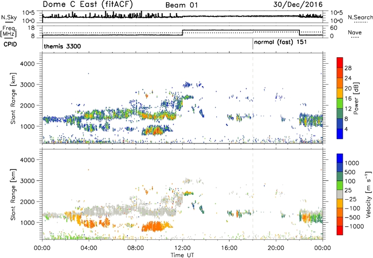Click the '60' tick on the Nave axis
Screen dimensions: 373x258
coord(334,28)
